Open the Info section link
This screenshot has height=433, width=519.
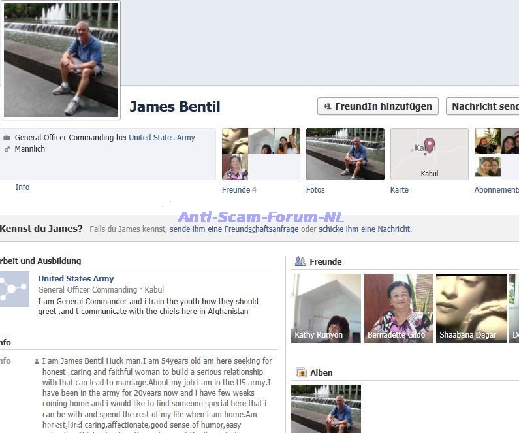[22, 187]
